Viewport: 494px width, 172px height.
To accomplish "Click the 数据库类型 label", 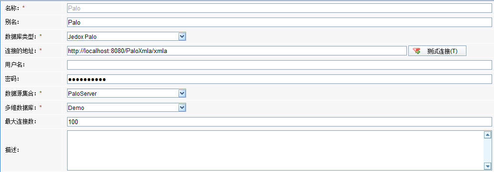I will [x=21, y=37].
